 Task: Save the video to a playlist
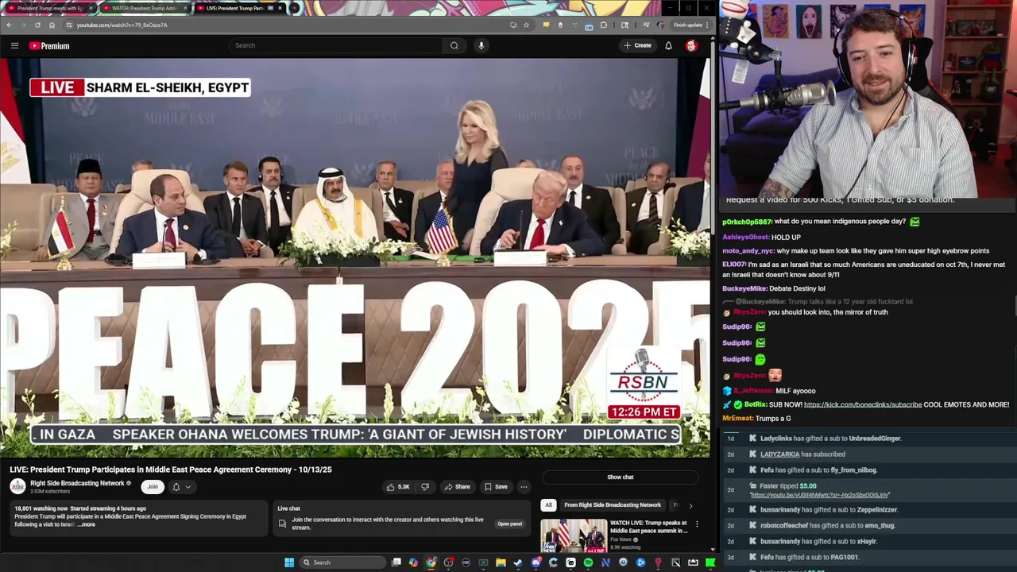coord(496,487)
